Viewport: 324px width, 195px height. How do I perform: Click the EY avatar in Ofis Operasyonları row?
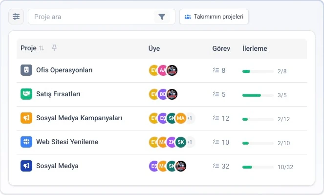(153, 70)
